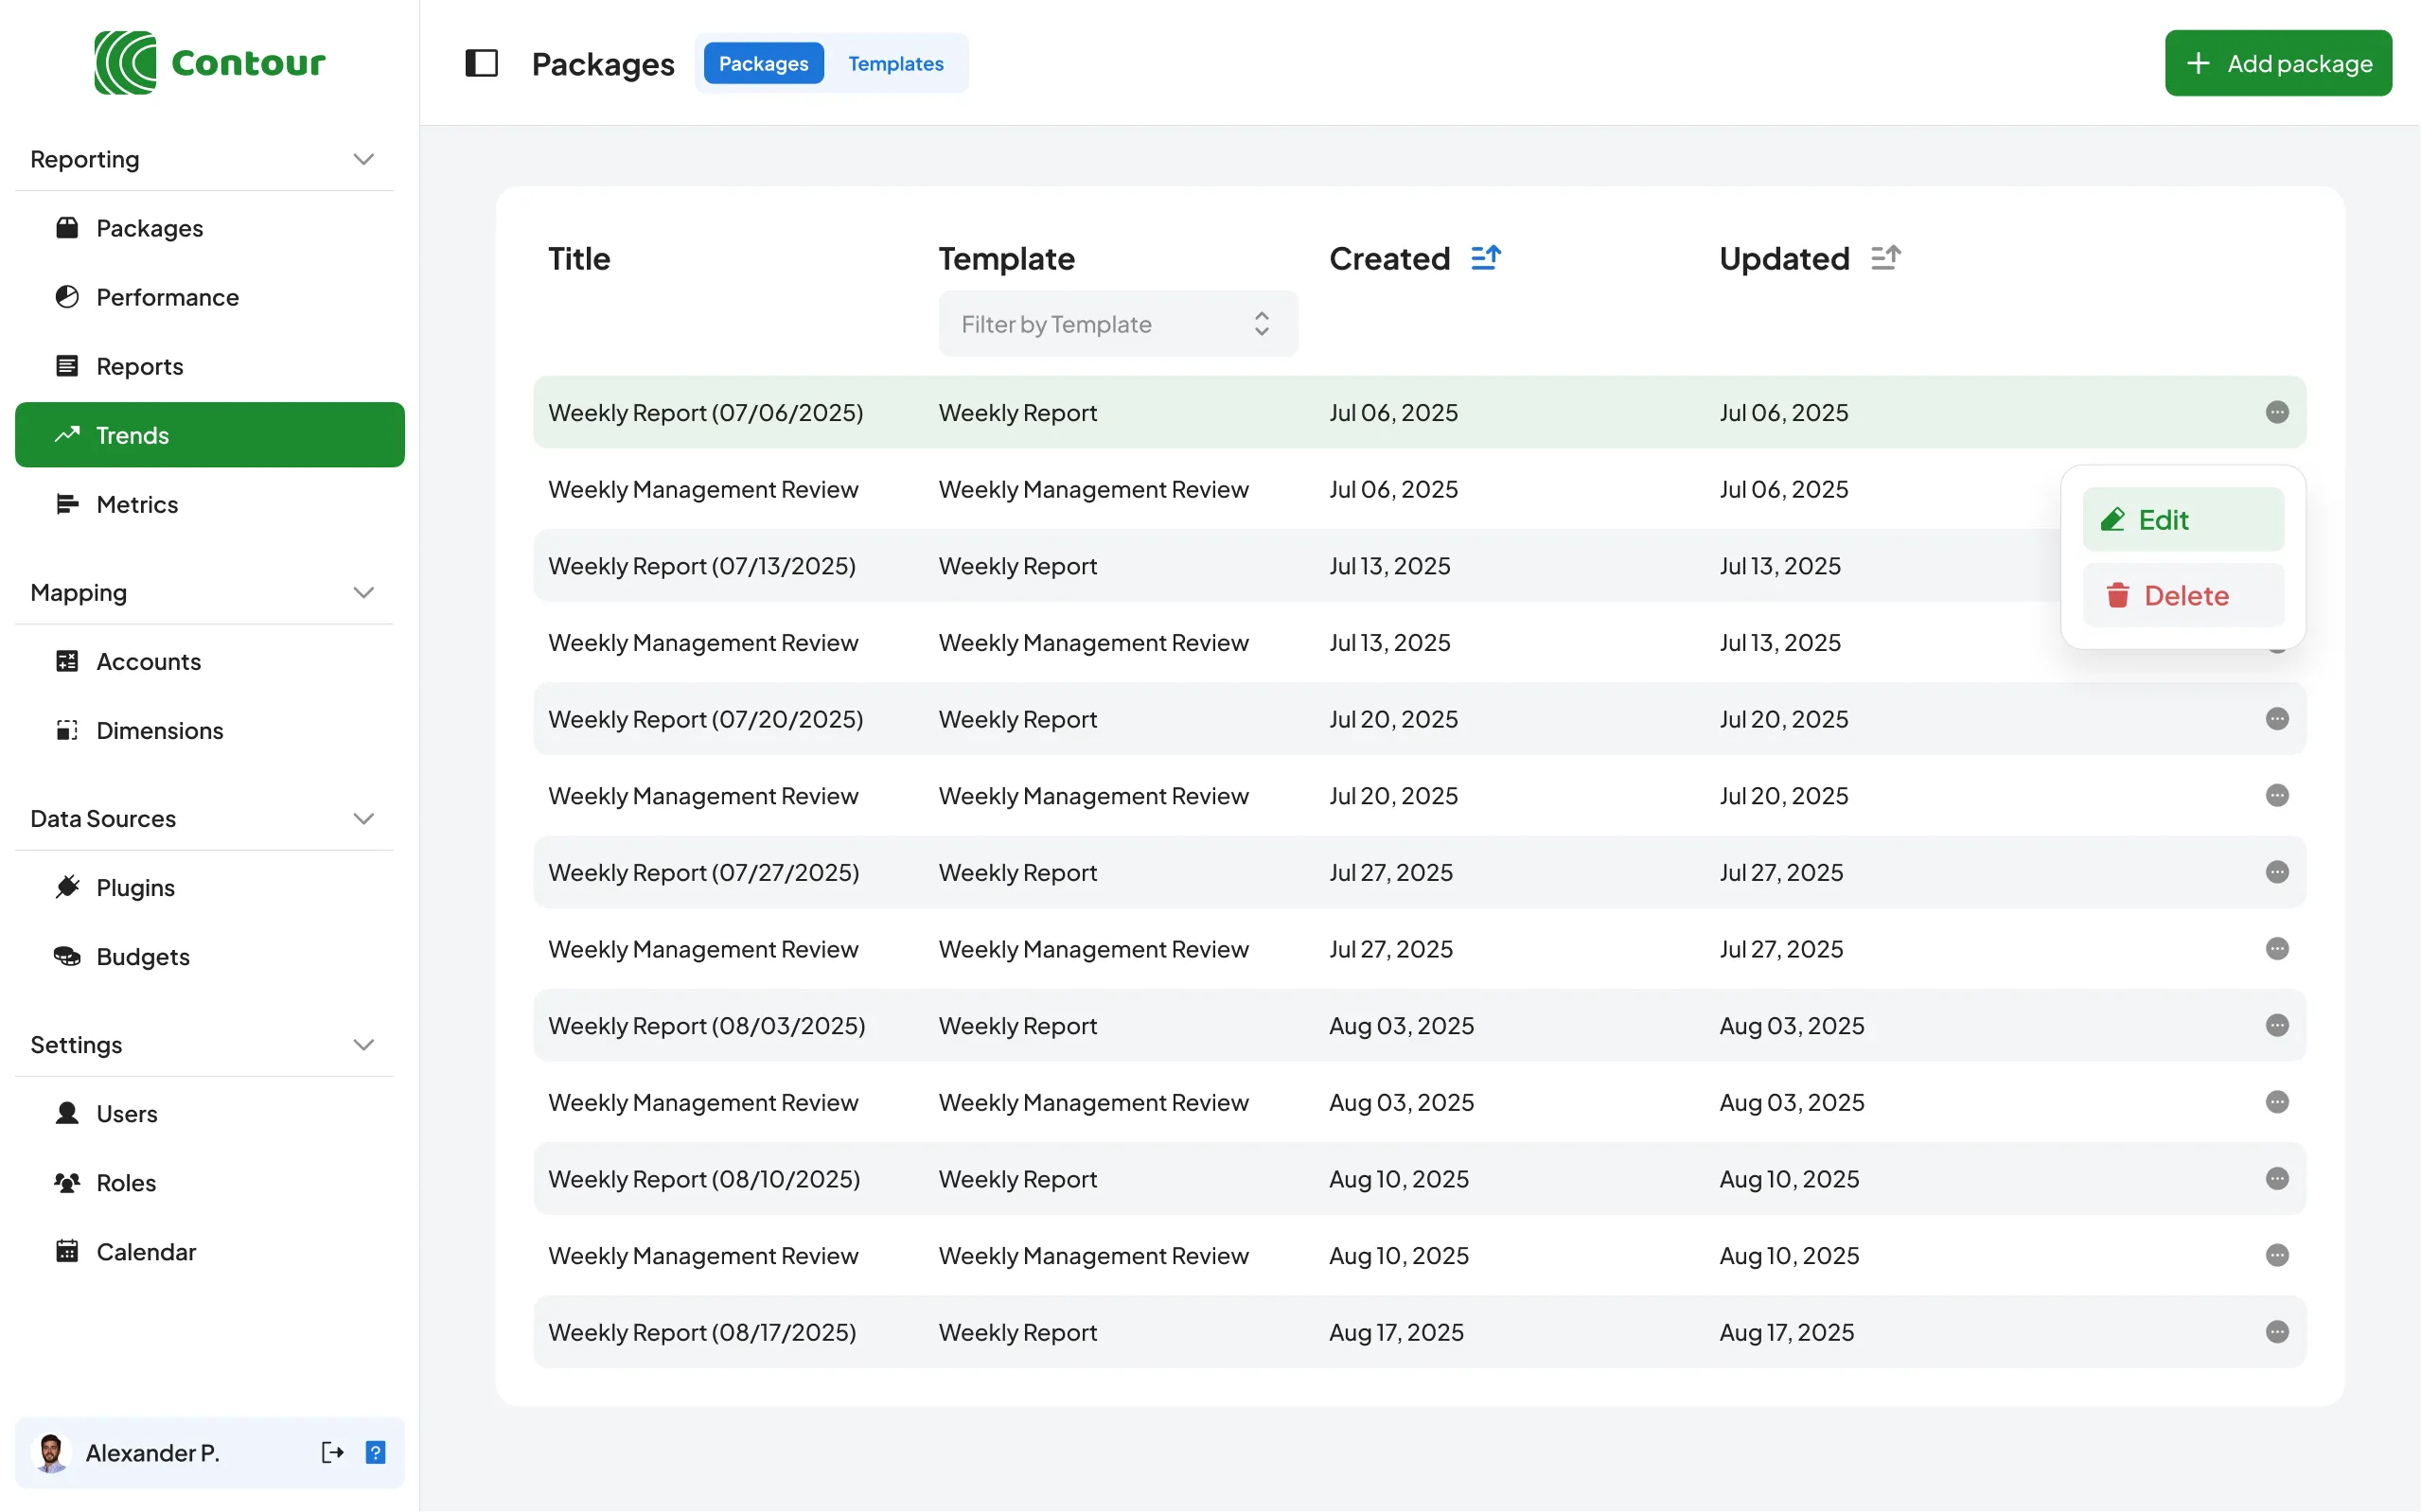
Task: Navigate to Performance in the sidebar
Action: [167, 297]
